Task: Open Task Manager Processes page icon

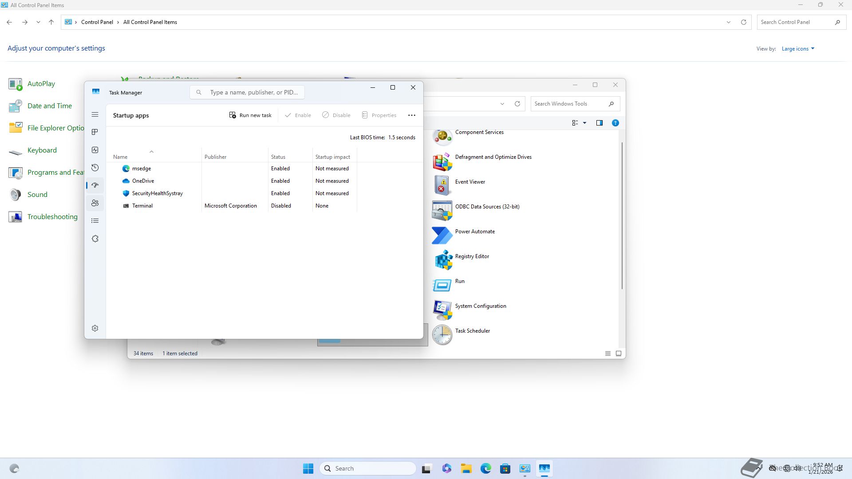Action: 95,132
